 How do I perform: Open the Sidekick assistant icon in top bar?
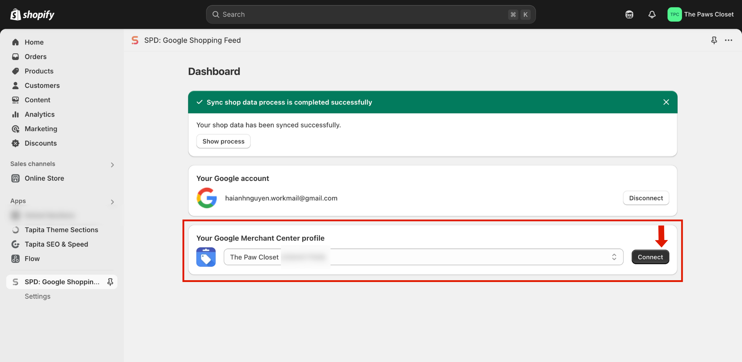click(x=629, y=14)
